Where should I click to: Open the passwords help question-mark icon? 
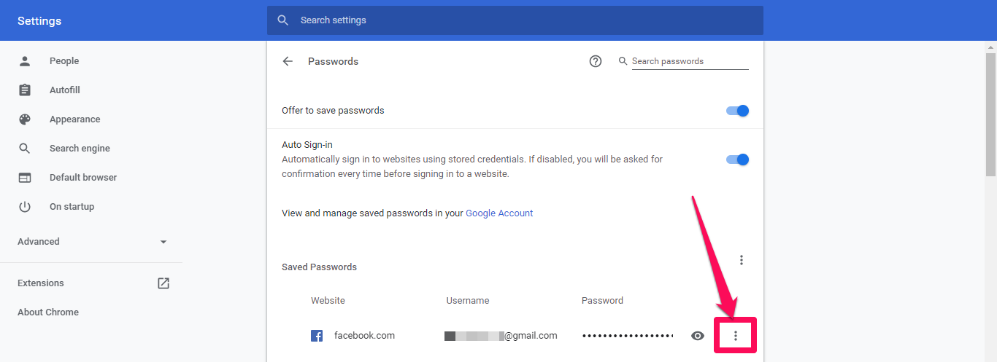pos(596,61)
